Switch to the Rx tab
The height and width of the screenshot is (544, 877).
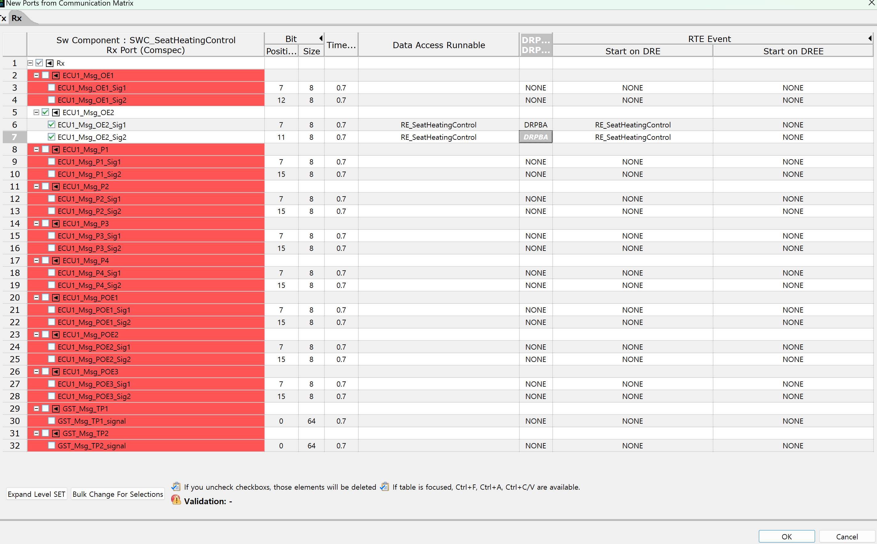click(x=17, y=18)
